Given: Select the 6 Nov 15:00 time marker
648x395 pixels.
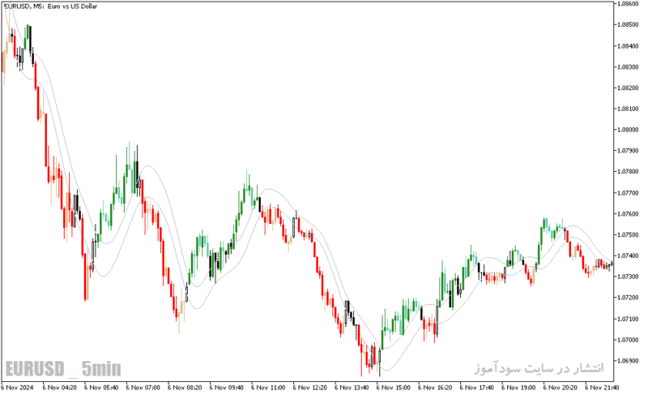Looking at the screenshot, I should point(394,388).
